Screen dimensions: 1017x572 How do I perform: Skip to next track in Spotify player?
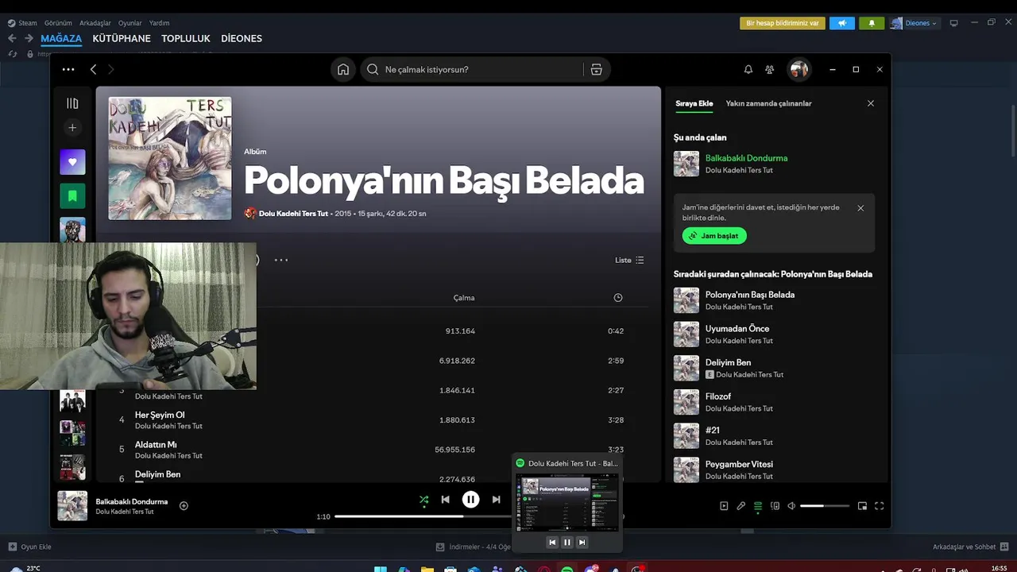(497, 500)
